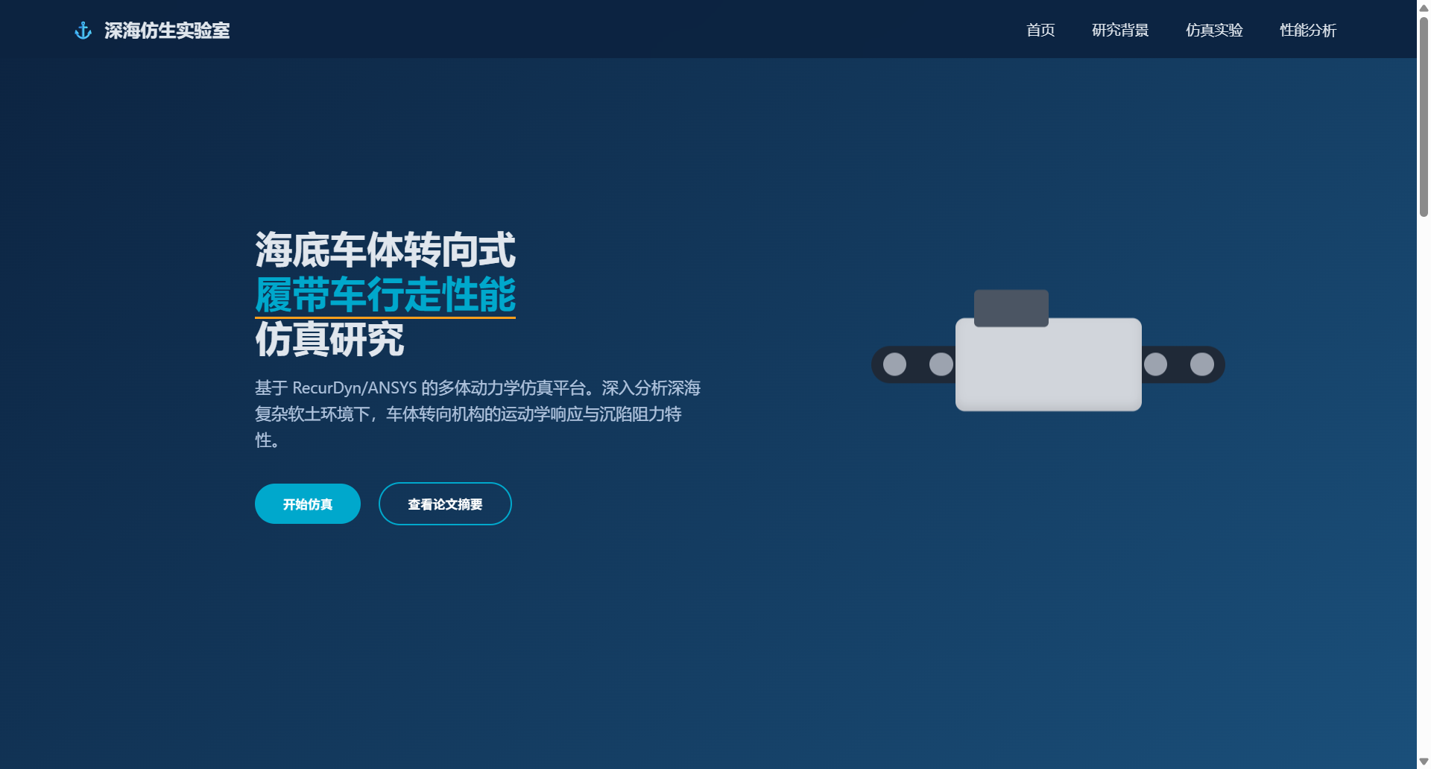Screen dimensions: 1431x769
Task: Open the 性能分析 section
Action: [x=1307, y=31]
